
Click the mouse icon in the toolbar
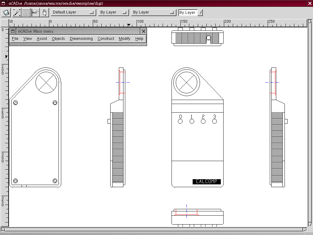[45, 13]
